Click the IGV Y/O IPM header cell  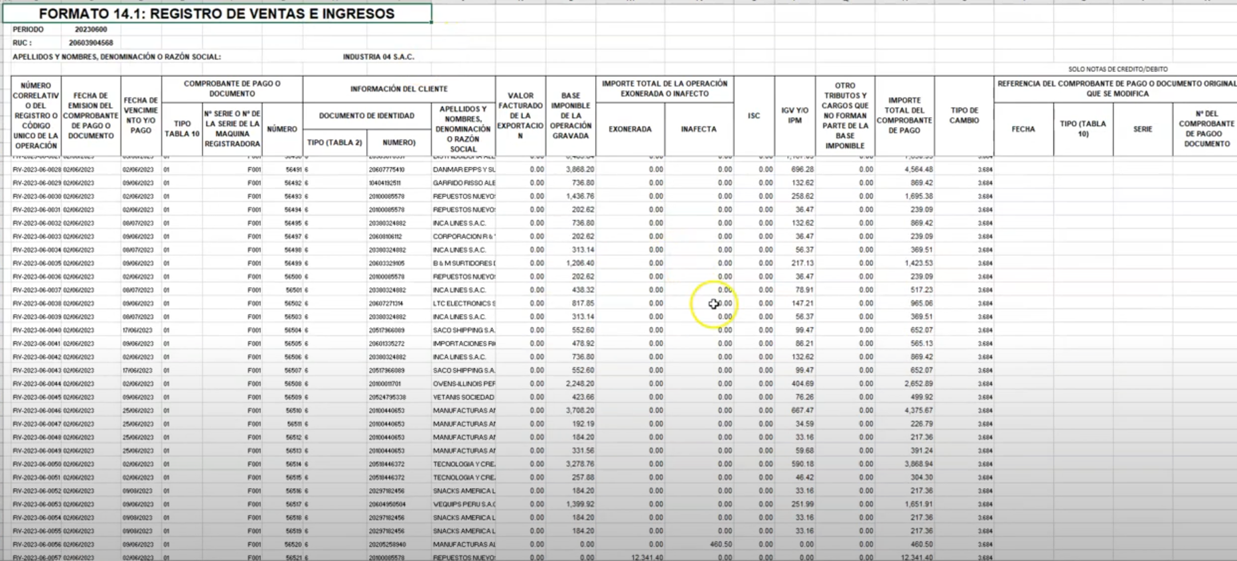(794, 115)
